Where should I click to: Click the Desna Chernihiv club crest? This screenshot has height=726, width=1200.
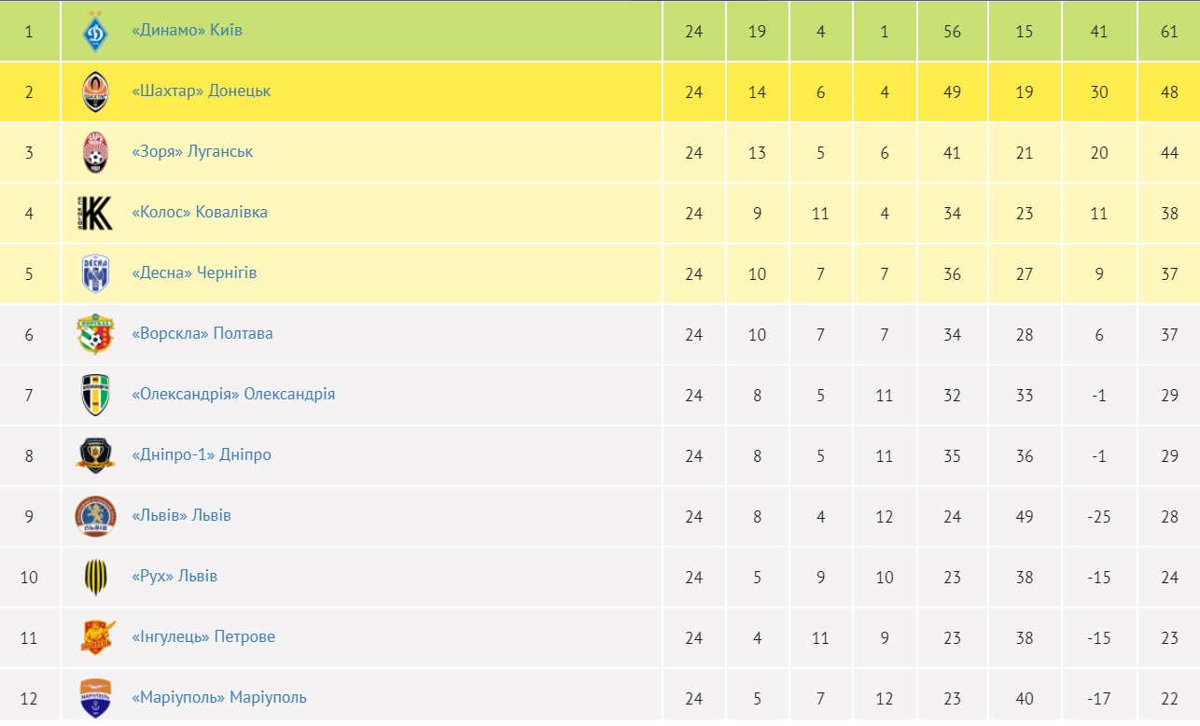coord(95,273)
